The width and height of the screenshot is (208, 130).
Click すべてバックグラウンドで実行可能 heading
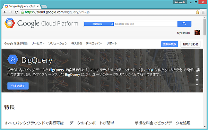[34, 123]
